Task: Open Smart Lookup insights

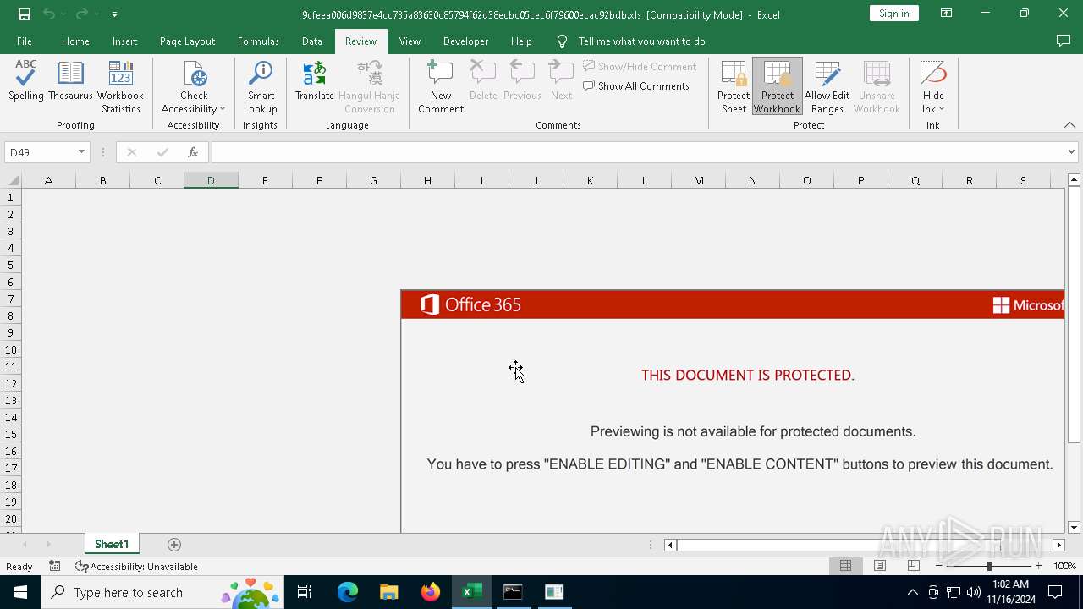Action: click(260, 87)
